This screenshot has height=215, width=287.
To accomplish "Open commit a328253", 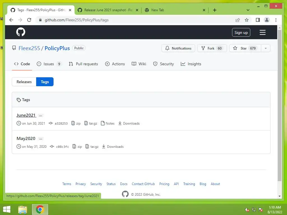I will (x=58, y=123).
